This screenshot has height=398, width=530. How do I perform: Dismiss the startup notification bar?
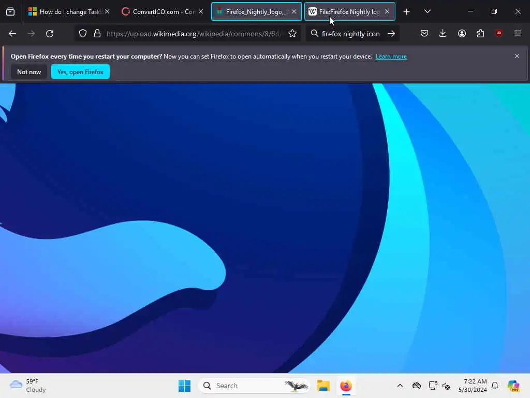[517, 56]
